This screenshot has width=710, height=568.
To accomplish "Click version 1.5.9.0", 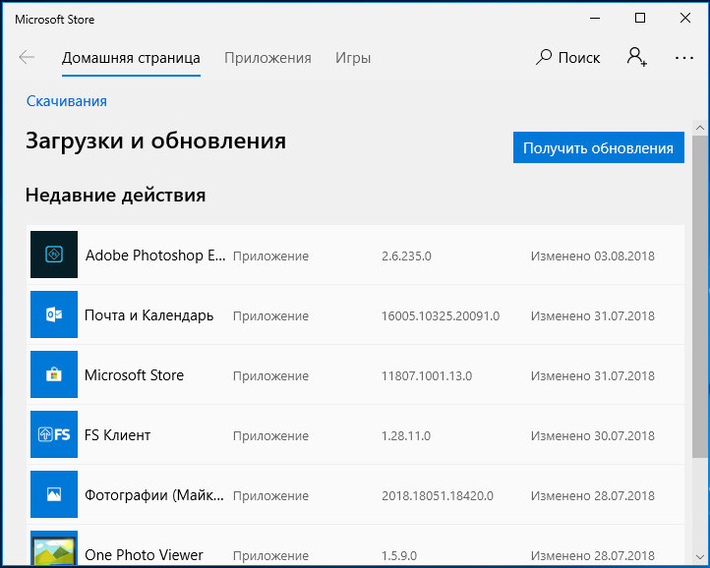I will coord(399,556).
